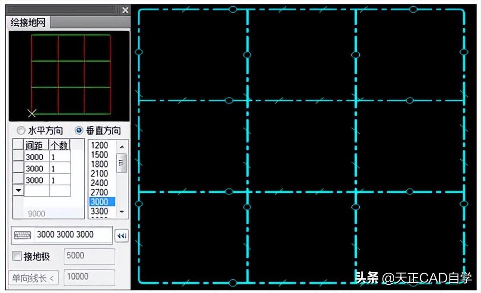The height and width of the screenshot is (293, 481).
Task: Close the grounding grid panel
Action: (125, 10)
